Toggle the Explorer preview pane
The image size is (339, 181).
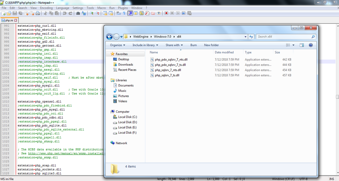(x=302, y=45)
